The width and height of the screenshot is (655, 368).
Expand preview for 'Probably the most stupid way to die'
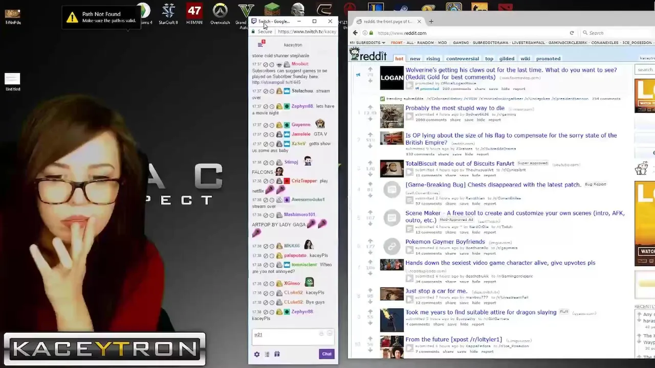click(x=409, y=117)
